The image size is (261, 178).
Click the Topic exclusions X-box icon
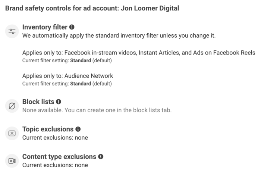12,133
